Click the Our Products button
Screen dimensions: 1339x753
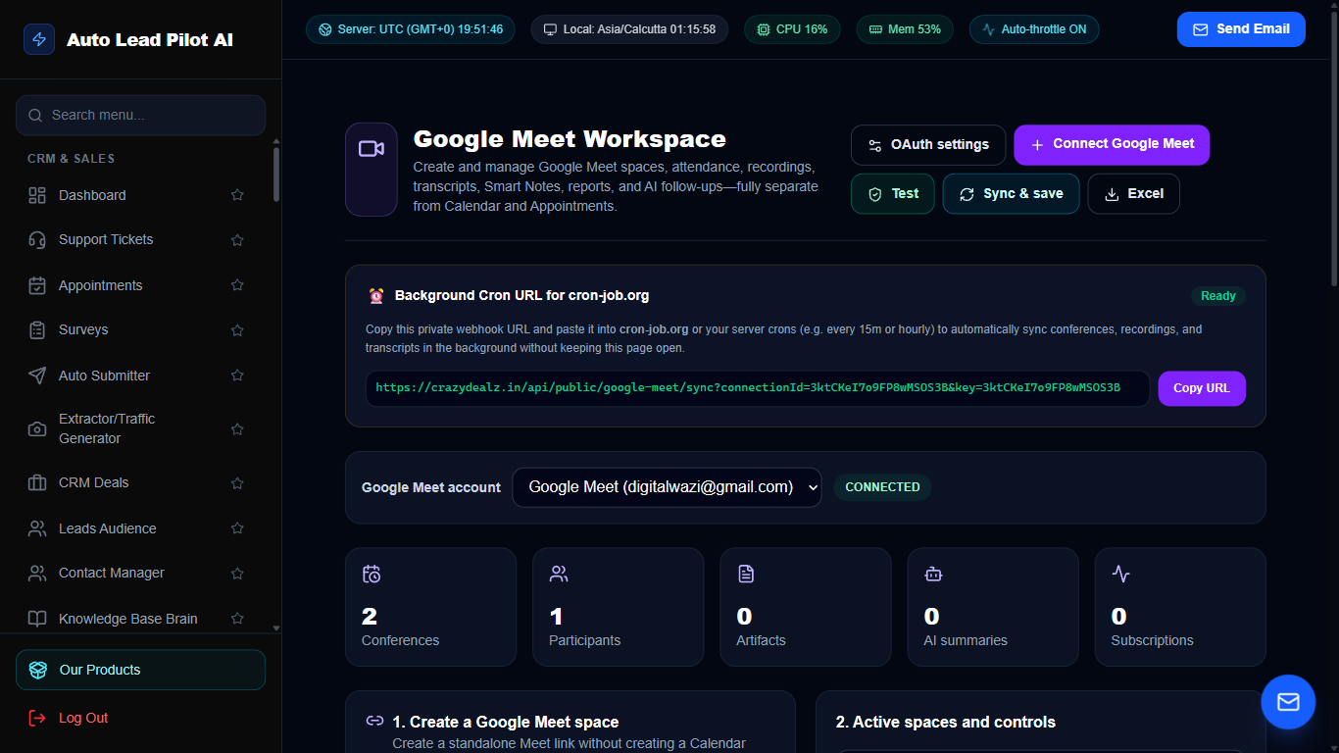pyautogui.click(x=140, y=670)
